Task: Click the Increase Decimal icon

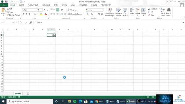Action: pos(99,14)
